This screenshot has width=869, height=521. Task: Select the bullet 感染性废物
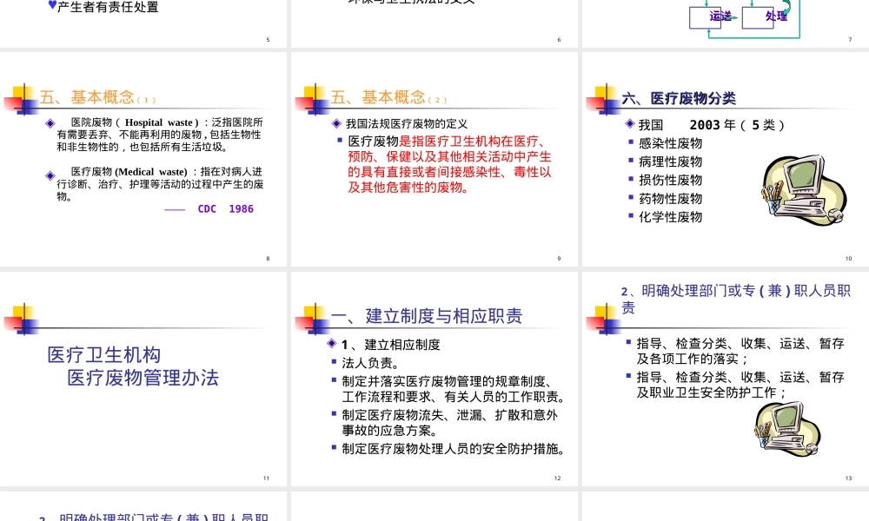tap(670, 143)
